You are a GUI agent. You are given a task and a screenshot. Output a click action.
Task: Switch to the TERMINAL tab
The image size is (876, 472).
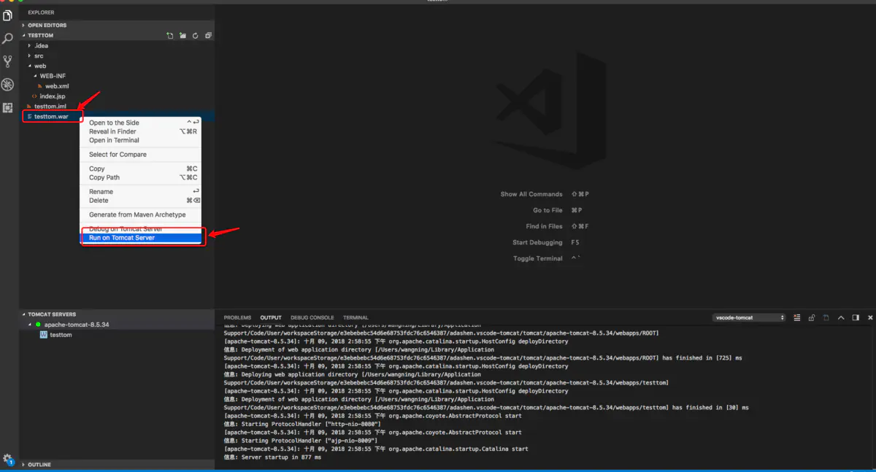(356, 317)
